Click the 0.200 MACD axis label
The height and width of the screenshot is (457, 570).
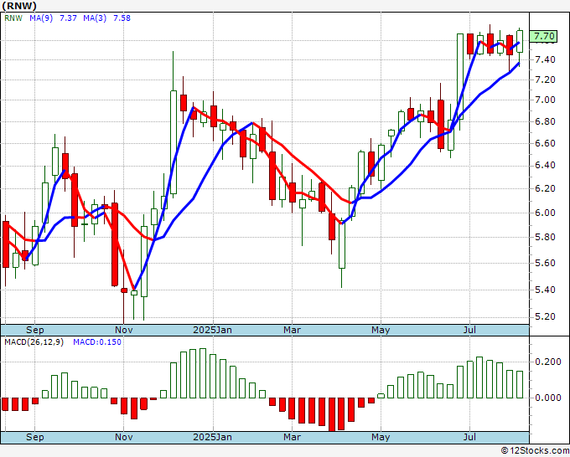click(548, 362)
